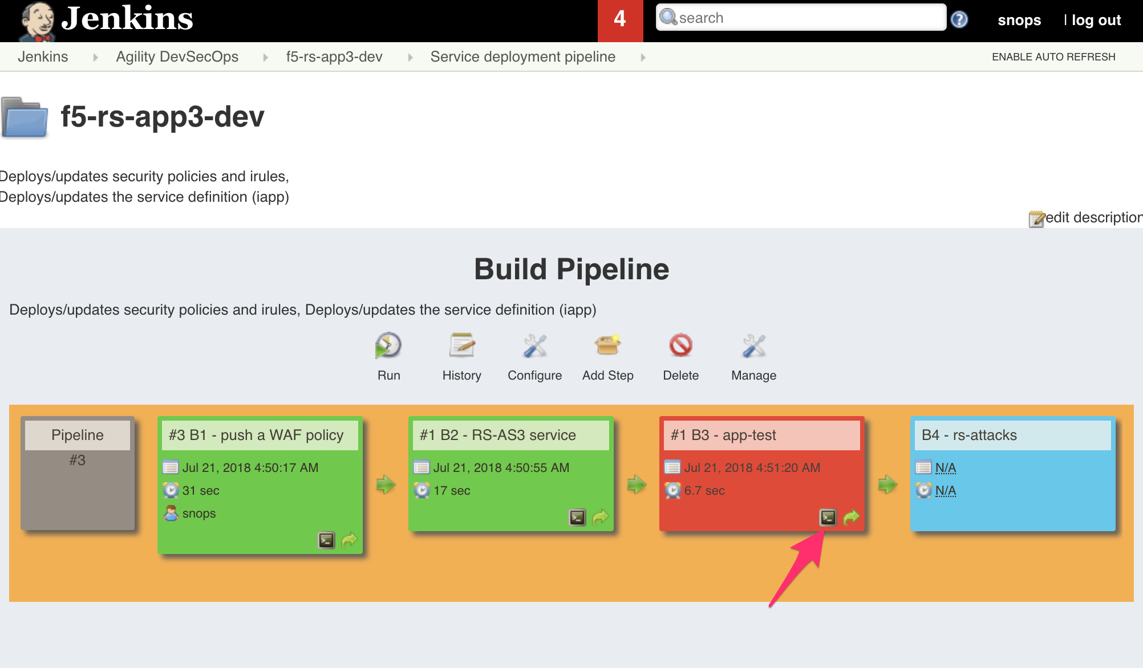Screen dimensions: 1143x668
Task: Click calendar icon in B1 WAF policy card
Action: coord(171,467)
